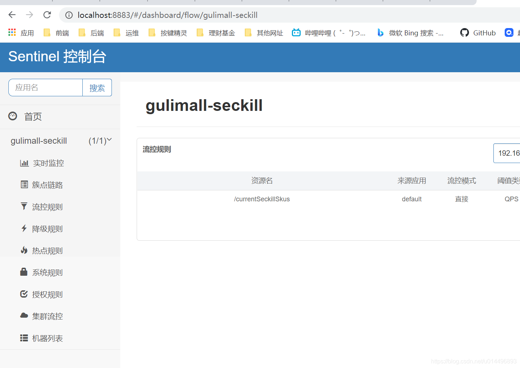The height and width of the screenshot is (368, 520).
Task: Click the 簇点链路 list icon
Action: pyautogui.click(x=24, y=185)
